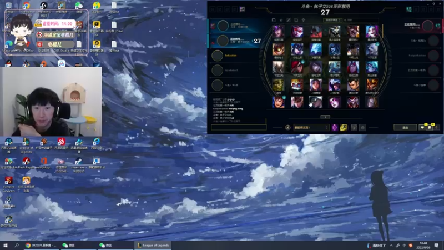444x250 pixels.
Task: Open QQ Music desktop shortcut
Action: [x=97, y=7]
